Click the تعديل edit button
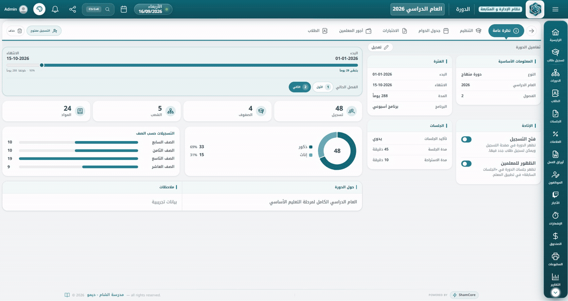568x301 pixels. click(x=380, y=47)
